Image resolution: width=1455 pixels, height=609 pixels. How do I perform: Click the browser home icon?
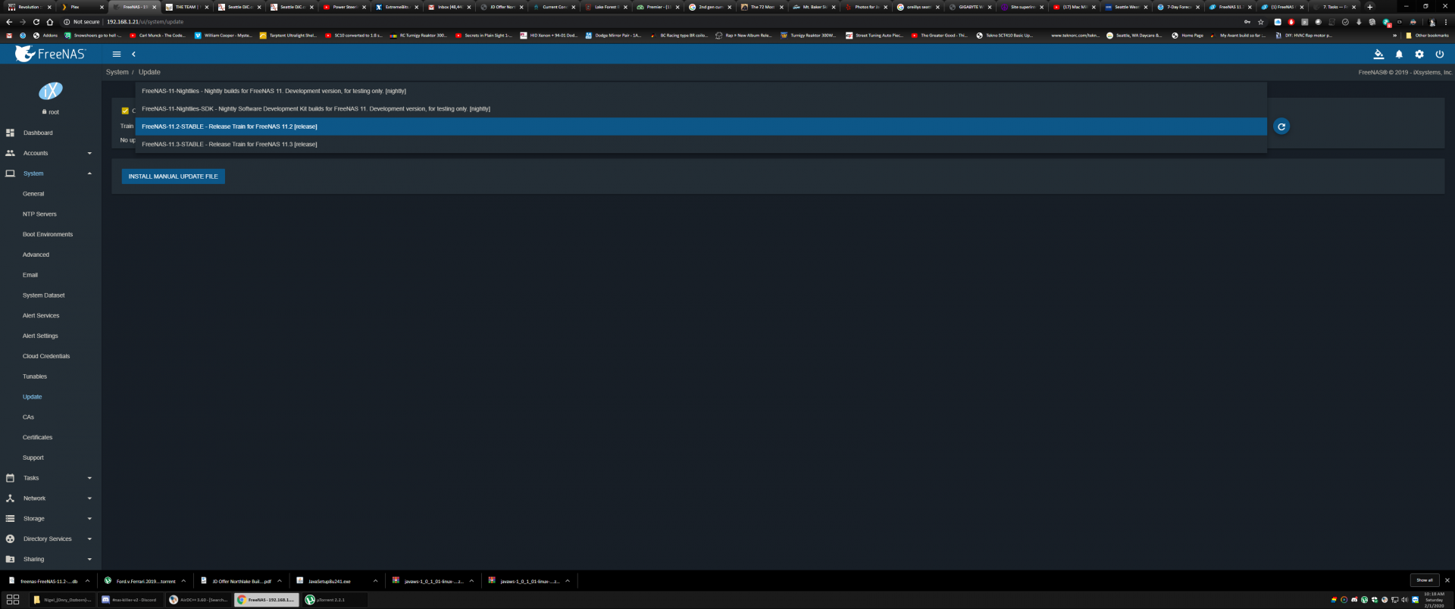pos(49,22)
